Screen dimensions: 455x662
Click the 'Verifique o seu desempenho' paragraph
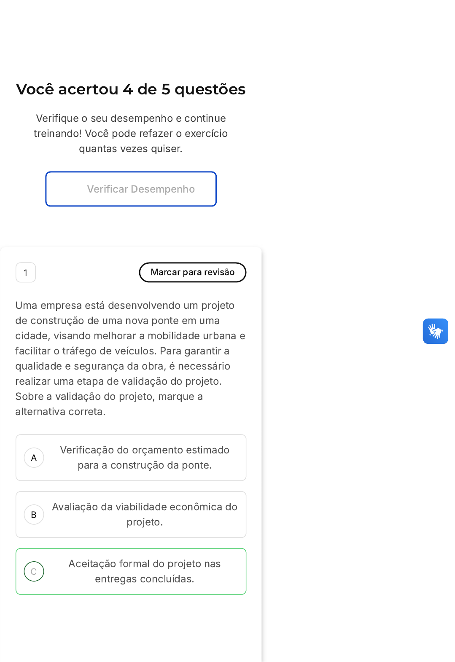[x=131, y=134]
